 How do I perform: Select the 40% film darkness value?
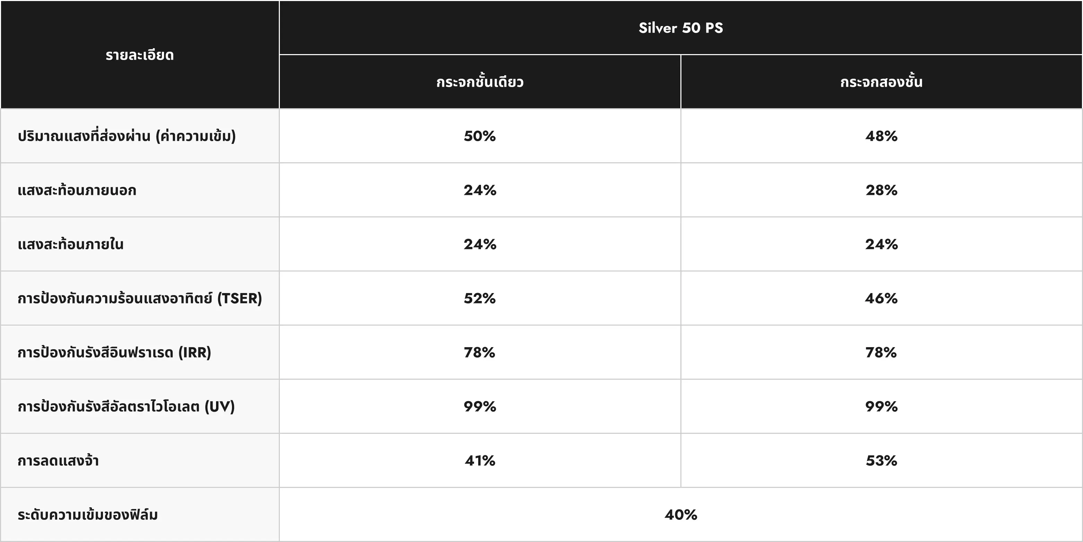[681, 515]
